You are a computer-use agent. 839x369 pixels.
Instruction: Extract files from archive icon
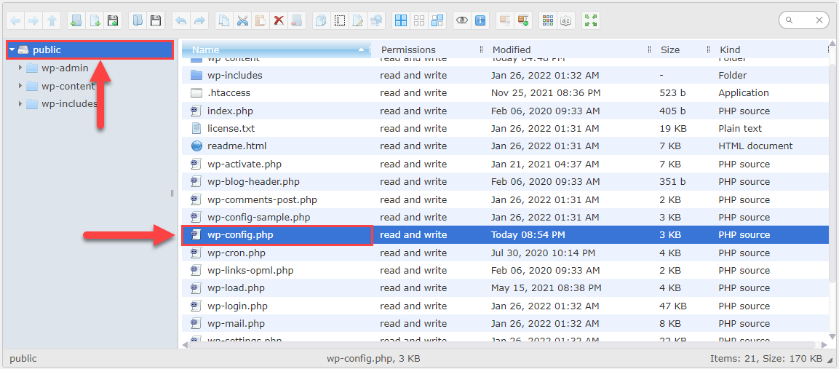click(x=505, y=20)
